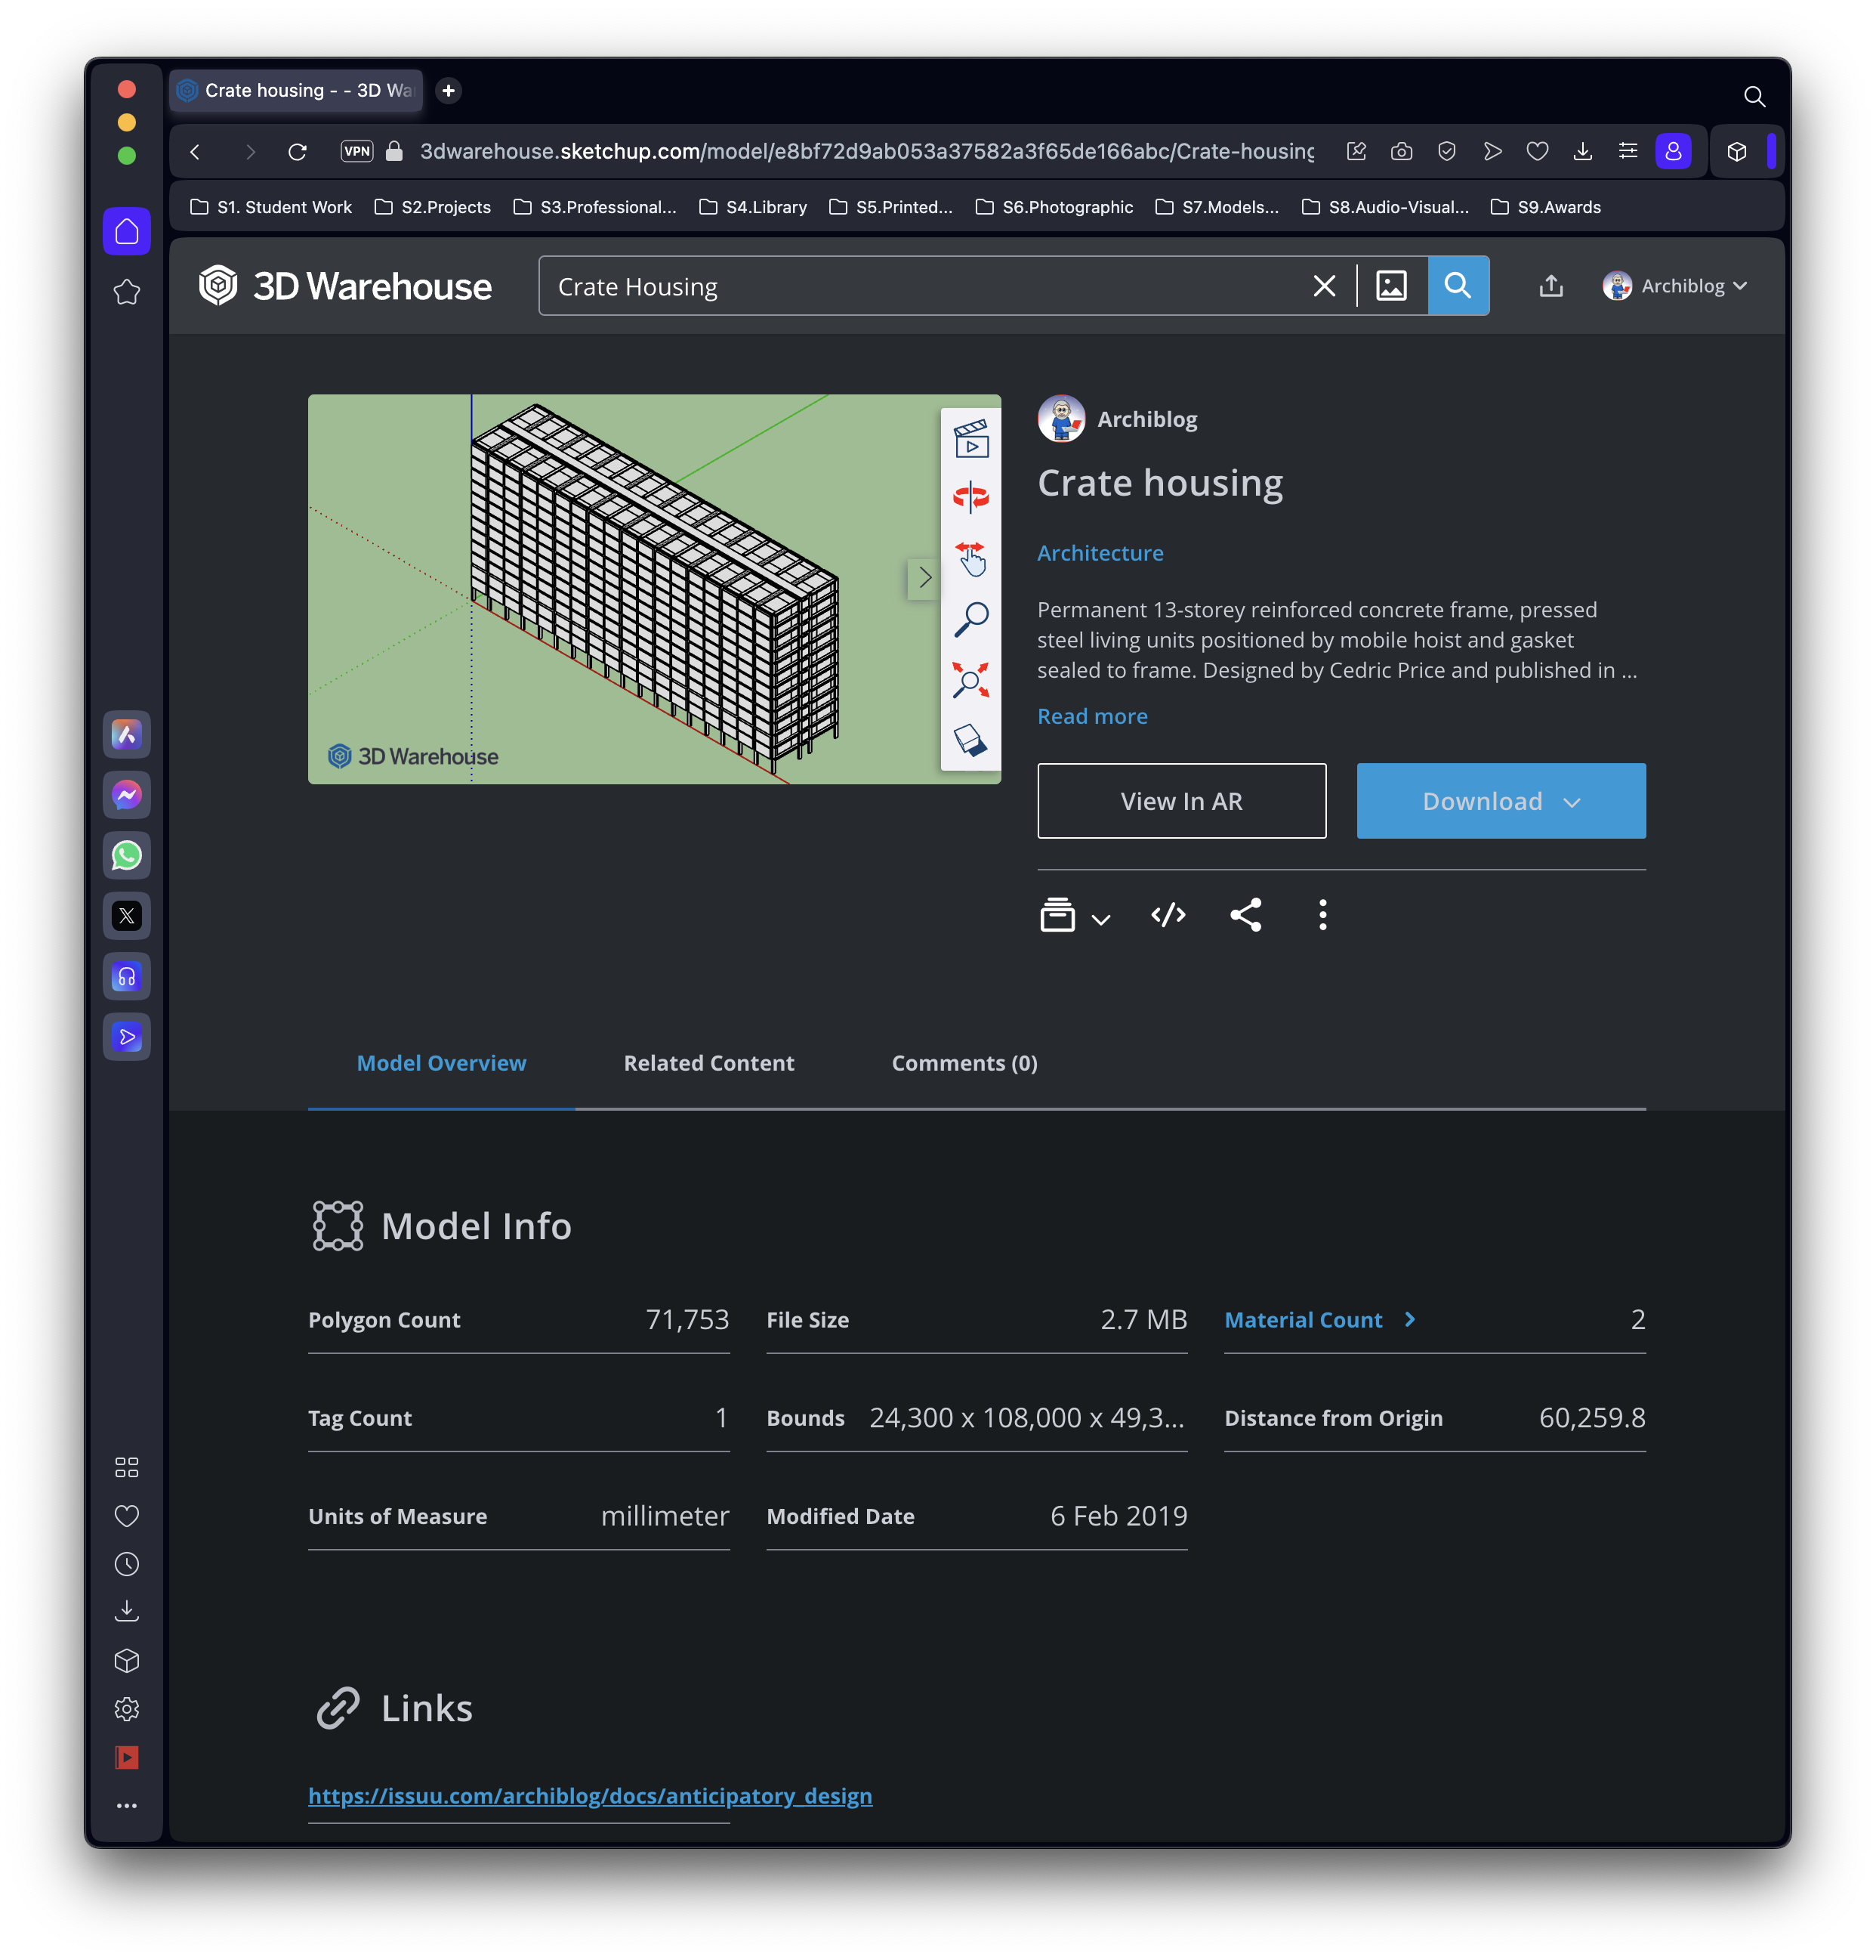Click the Play animation scenes icon in viewer
1876x1960 pixels.
point(970,440)
